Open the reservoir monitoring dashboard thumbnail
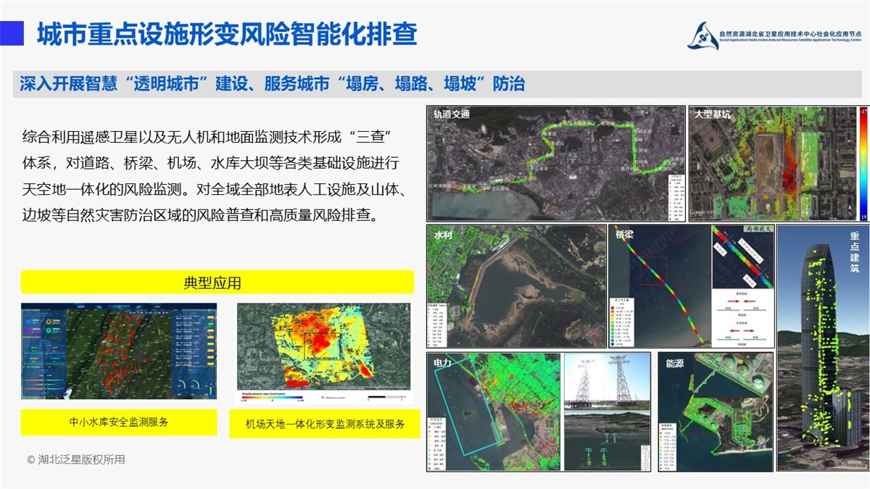This screenshot has width=870, height=489. pos(119,351)
